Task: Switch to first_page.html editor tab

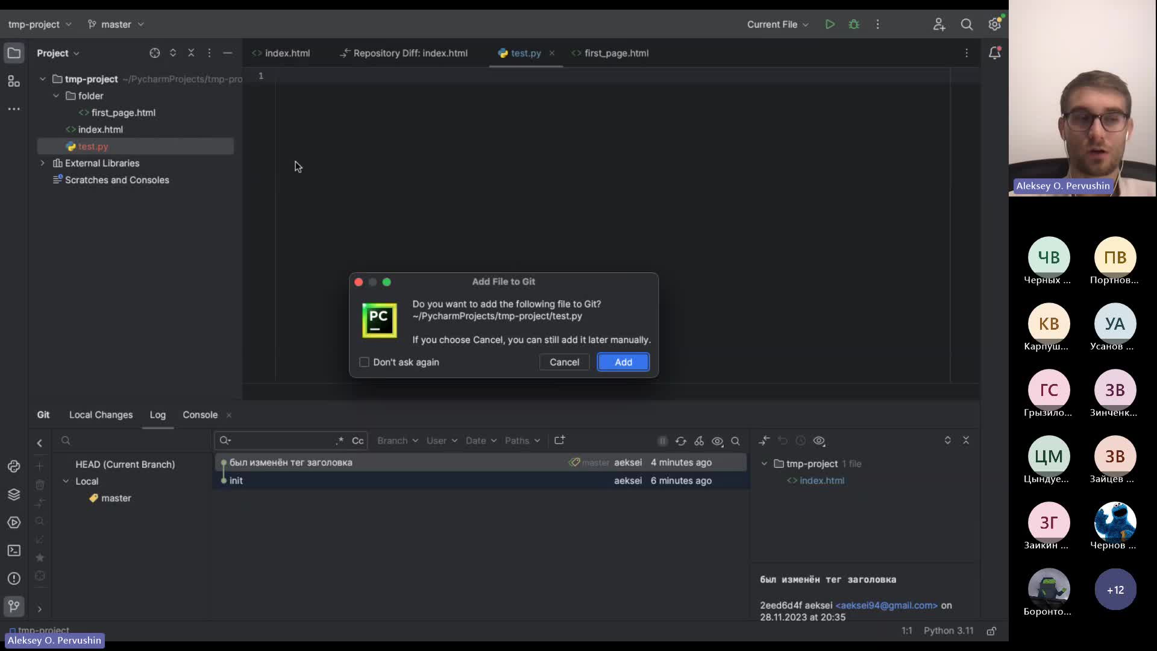Action: tap(610, 53)
